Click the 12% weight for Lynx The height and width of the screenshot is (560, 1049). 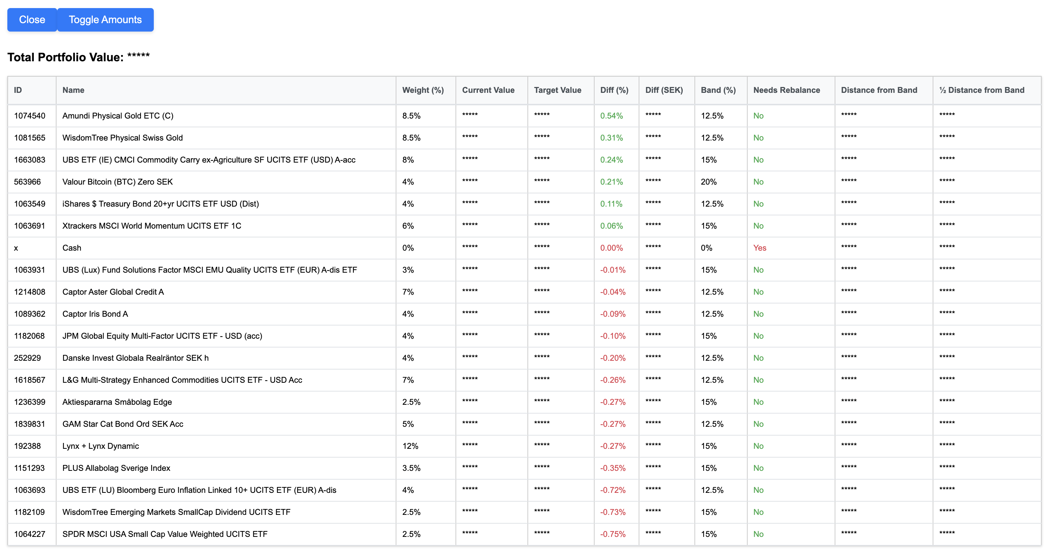(x=410, y=446)
